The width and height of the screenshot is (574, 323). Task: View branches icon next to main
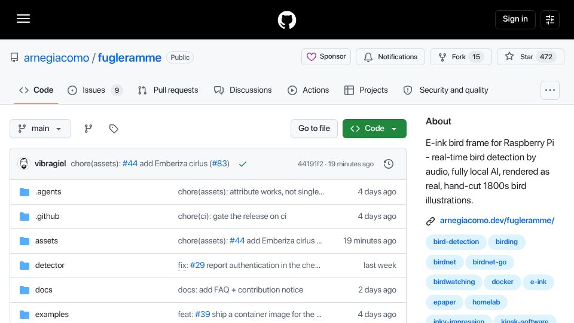tap(88, 129)
